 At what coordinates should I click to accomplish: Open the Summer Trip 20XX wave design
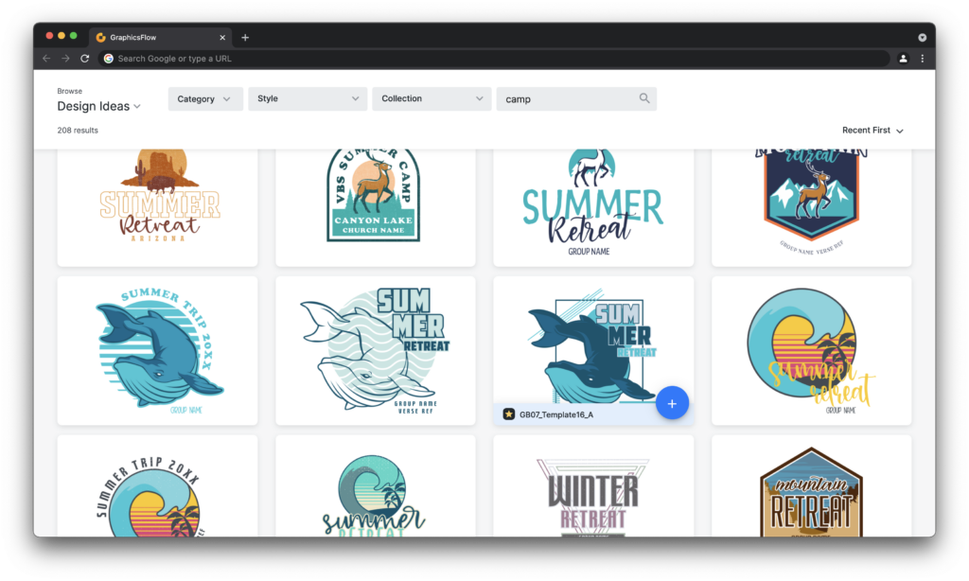158,485
